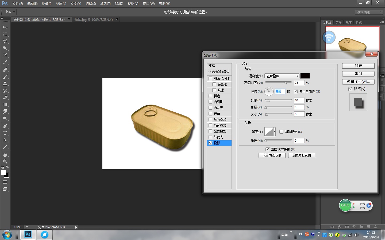
Task: Select the Path Selection tool
Action: click(5, 140)
